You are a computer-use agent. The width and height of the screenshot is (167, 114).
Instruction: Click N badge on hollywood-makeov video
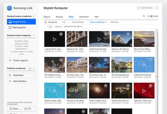[150, 60]
